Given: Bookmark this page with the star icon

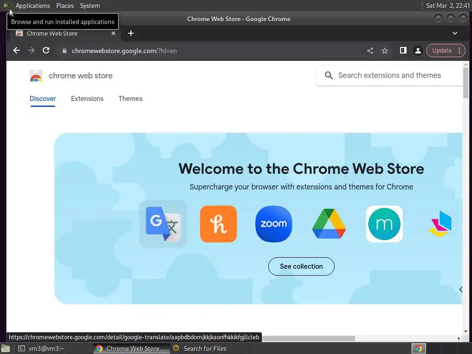Looking at the screenshot, I should [x=385, y=51].
